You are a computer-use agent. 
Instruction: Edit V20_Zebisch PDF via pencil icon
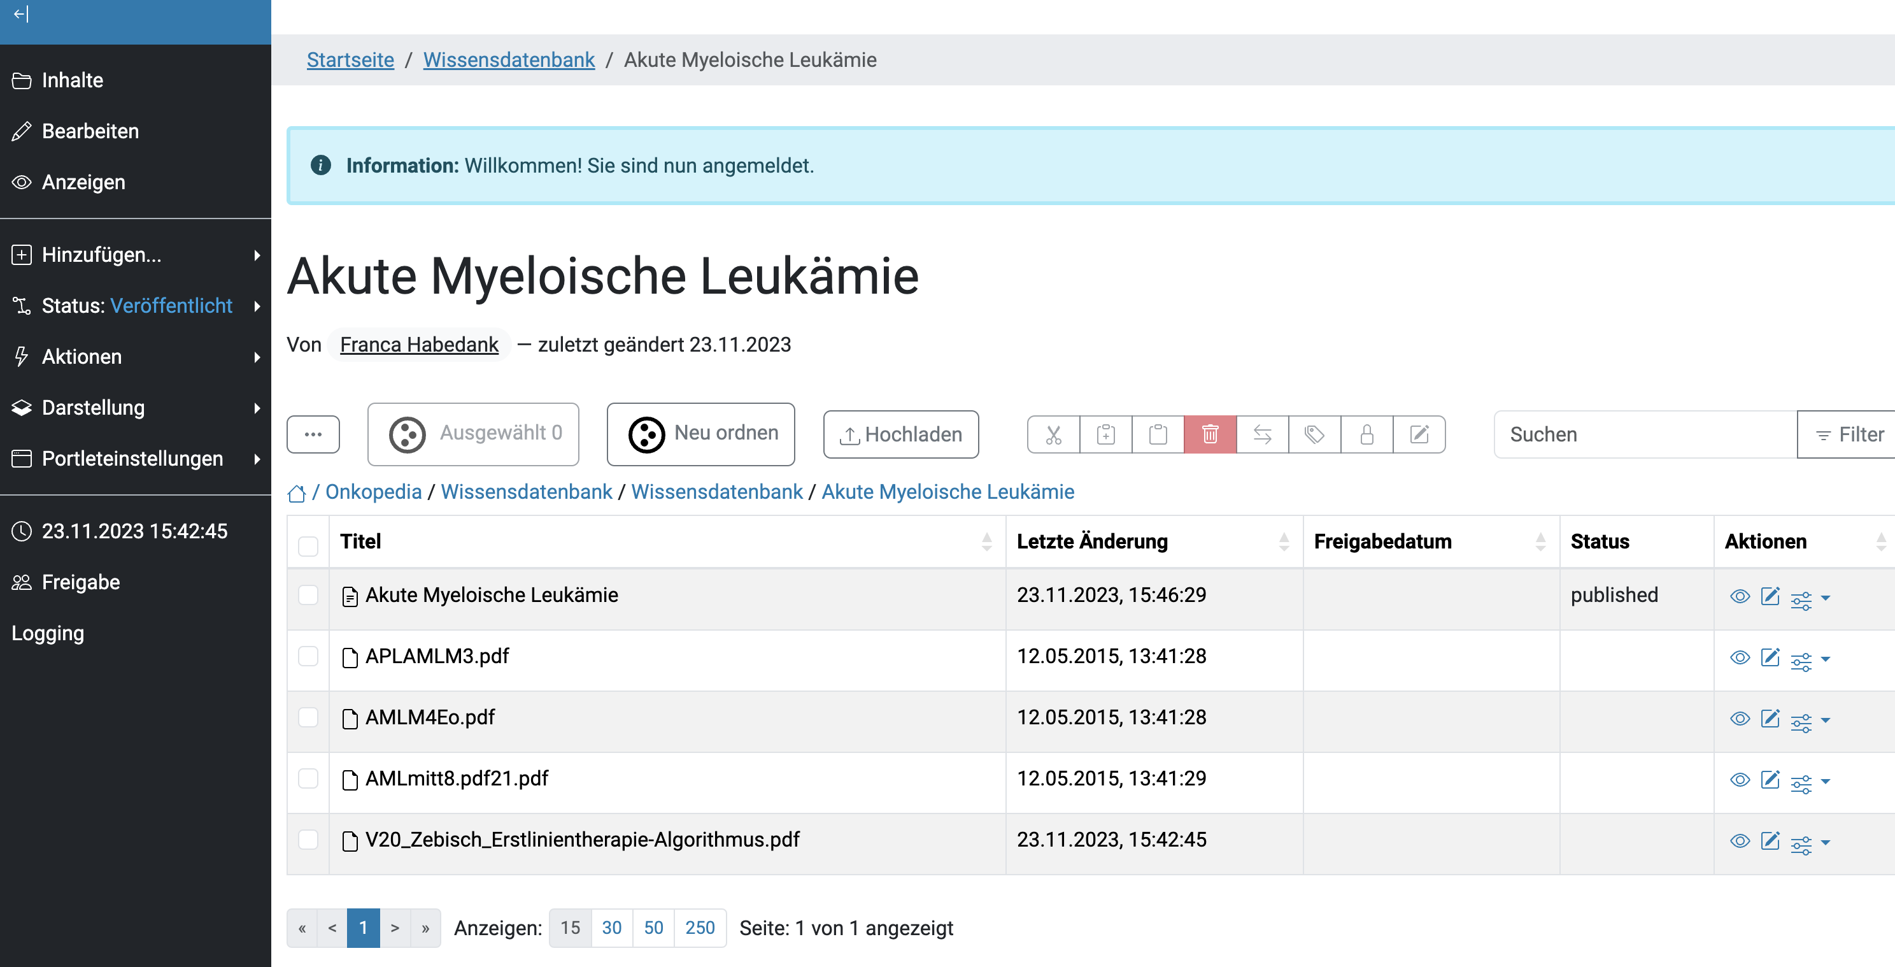click(1770, 840)
